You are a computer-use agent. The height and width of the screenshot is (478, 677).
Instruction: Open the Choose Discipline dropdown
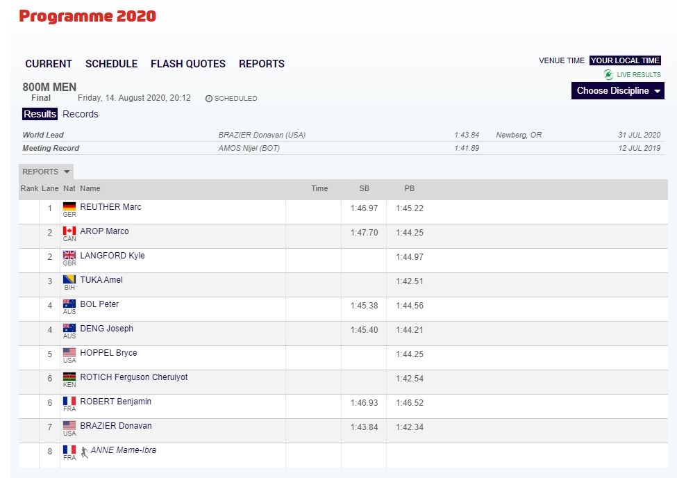tap(617, 90)
